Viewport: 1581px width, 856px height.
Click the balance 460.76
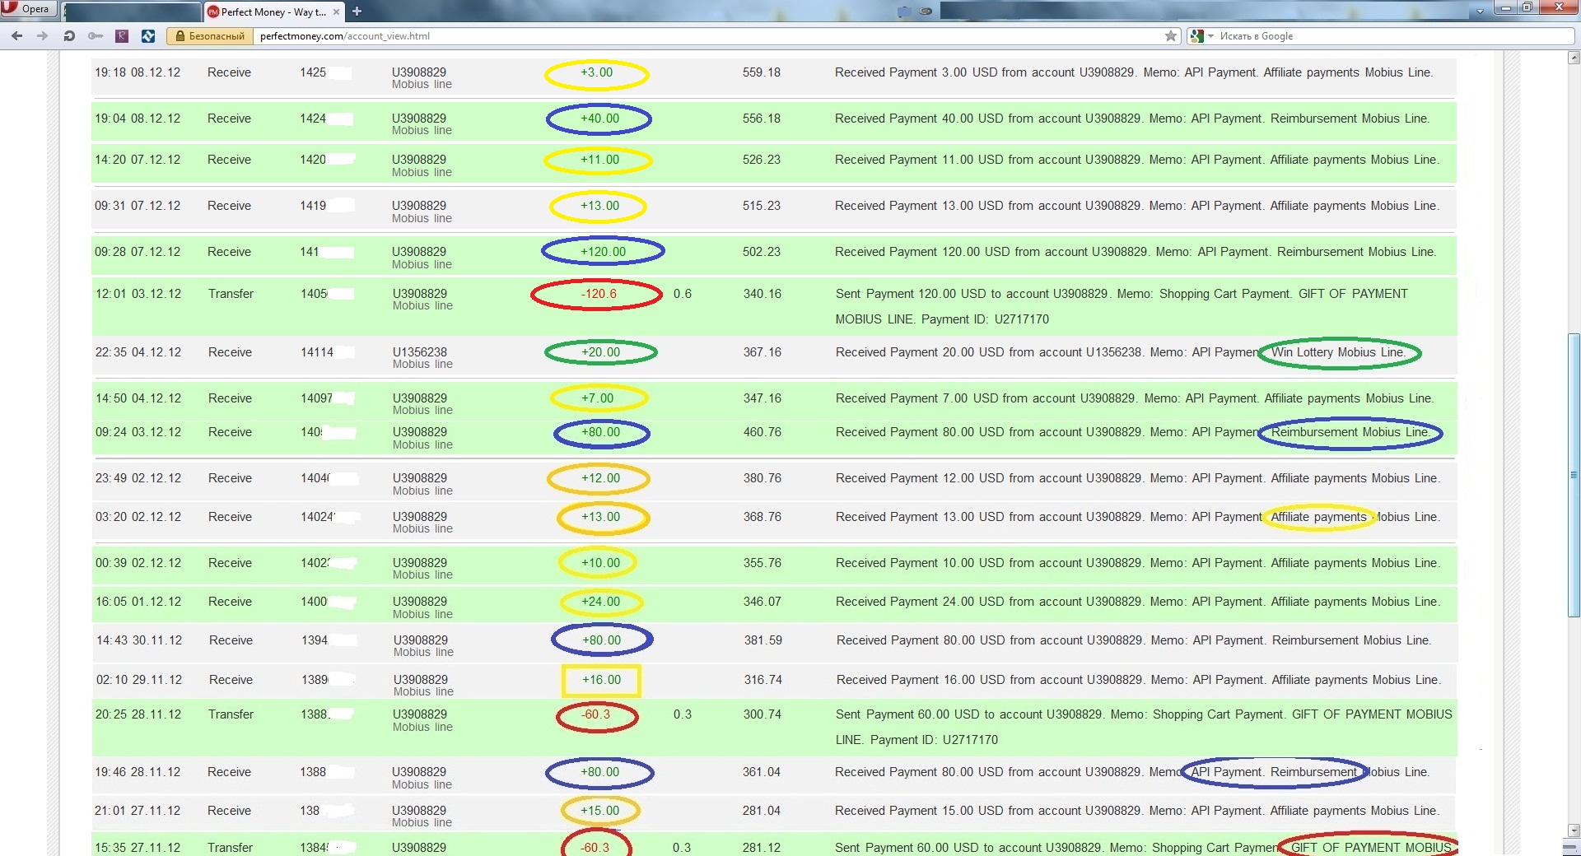[763, 432]
